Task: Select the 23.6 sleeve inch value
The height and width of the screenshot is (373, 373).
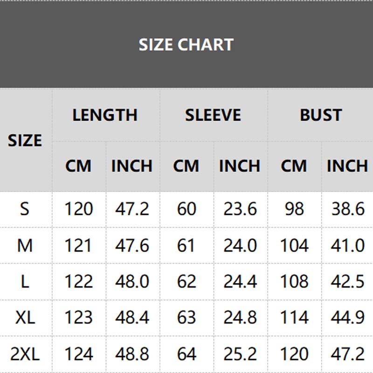Action: tap(240, 209)
